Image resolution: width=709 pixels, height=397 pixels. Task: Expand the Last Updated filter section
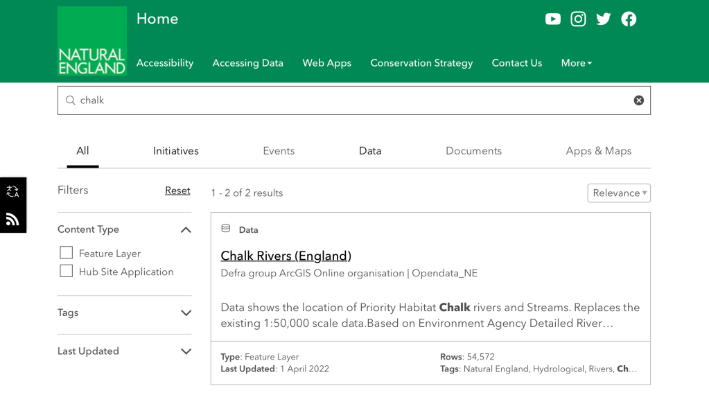(186, 351)
